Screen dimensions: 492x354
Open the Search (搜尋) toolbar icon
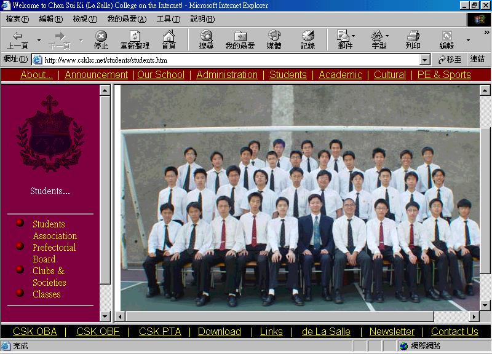click(206, 40)
